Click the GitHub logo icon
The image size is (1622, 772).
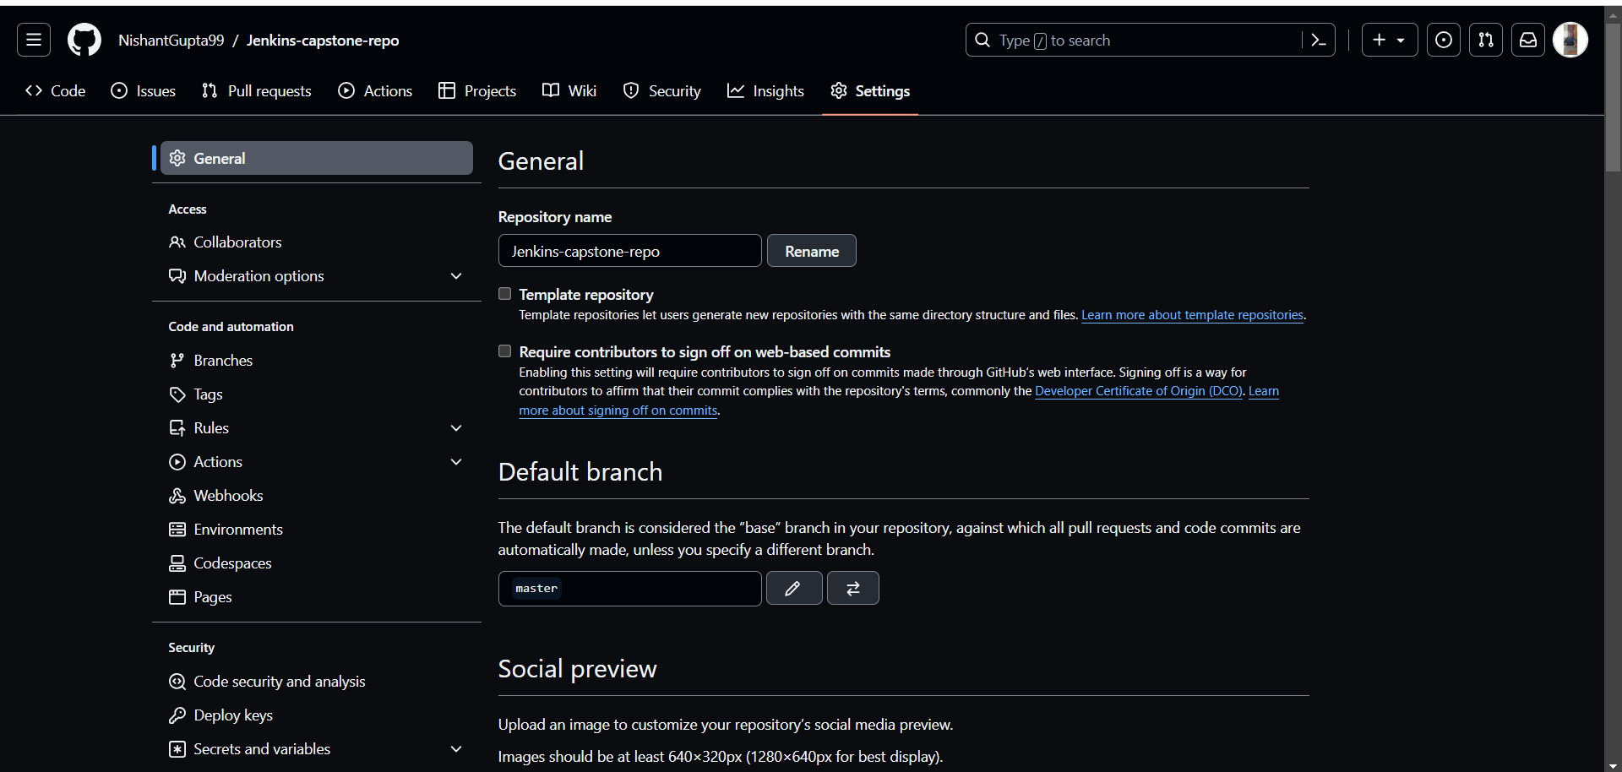[x=84, y=40]
